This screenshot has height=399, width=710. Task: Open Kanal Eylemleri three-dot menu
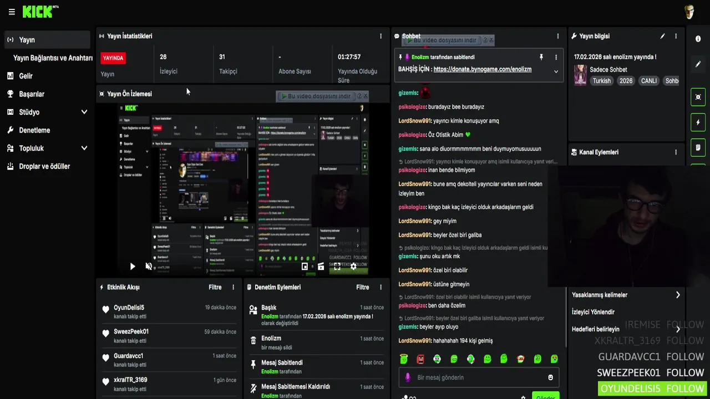(676, 152)
